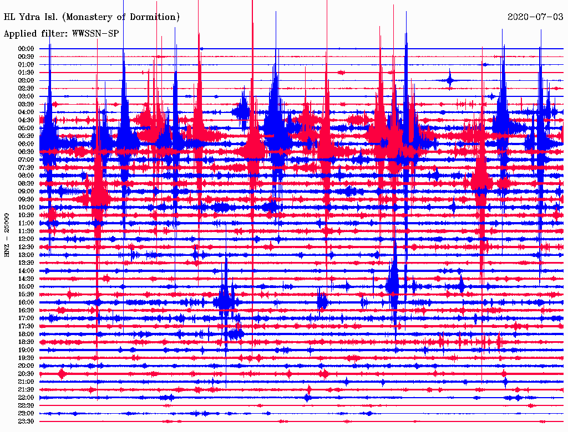The image size is (568, 432).
Task: Select the 14:30 time label
Action: pos(26,279)
